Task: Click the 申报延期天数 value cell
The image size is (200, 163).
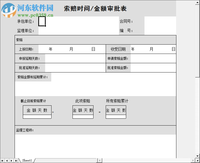Action: tap(75, 58)
